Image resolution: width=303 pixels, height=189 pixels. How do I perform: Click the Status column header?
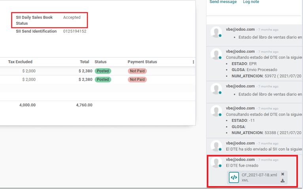[100, 62]
